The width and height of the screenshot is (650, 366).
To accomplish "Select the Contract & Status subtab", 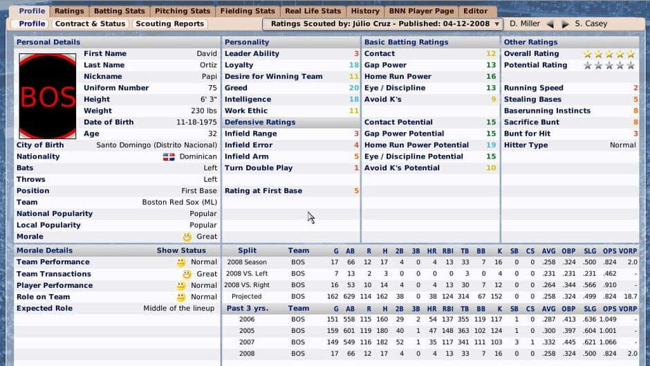I will (91, 24).
